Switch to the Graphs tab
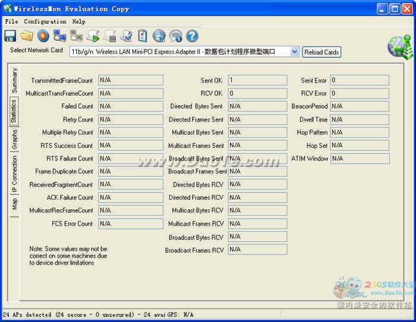This screenshot has width=416, height=322. (15, 139)
